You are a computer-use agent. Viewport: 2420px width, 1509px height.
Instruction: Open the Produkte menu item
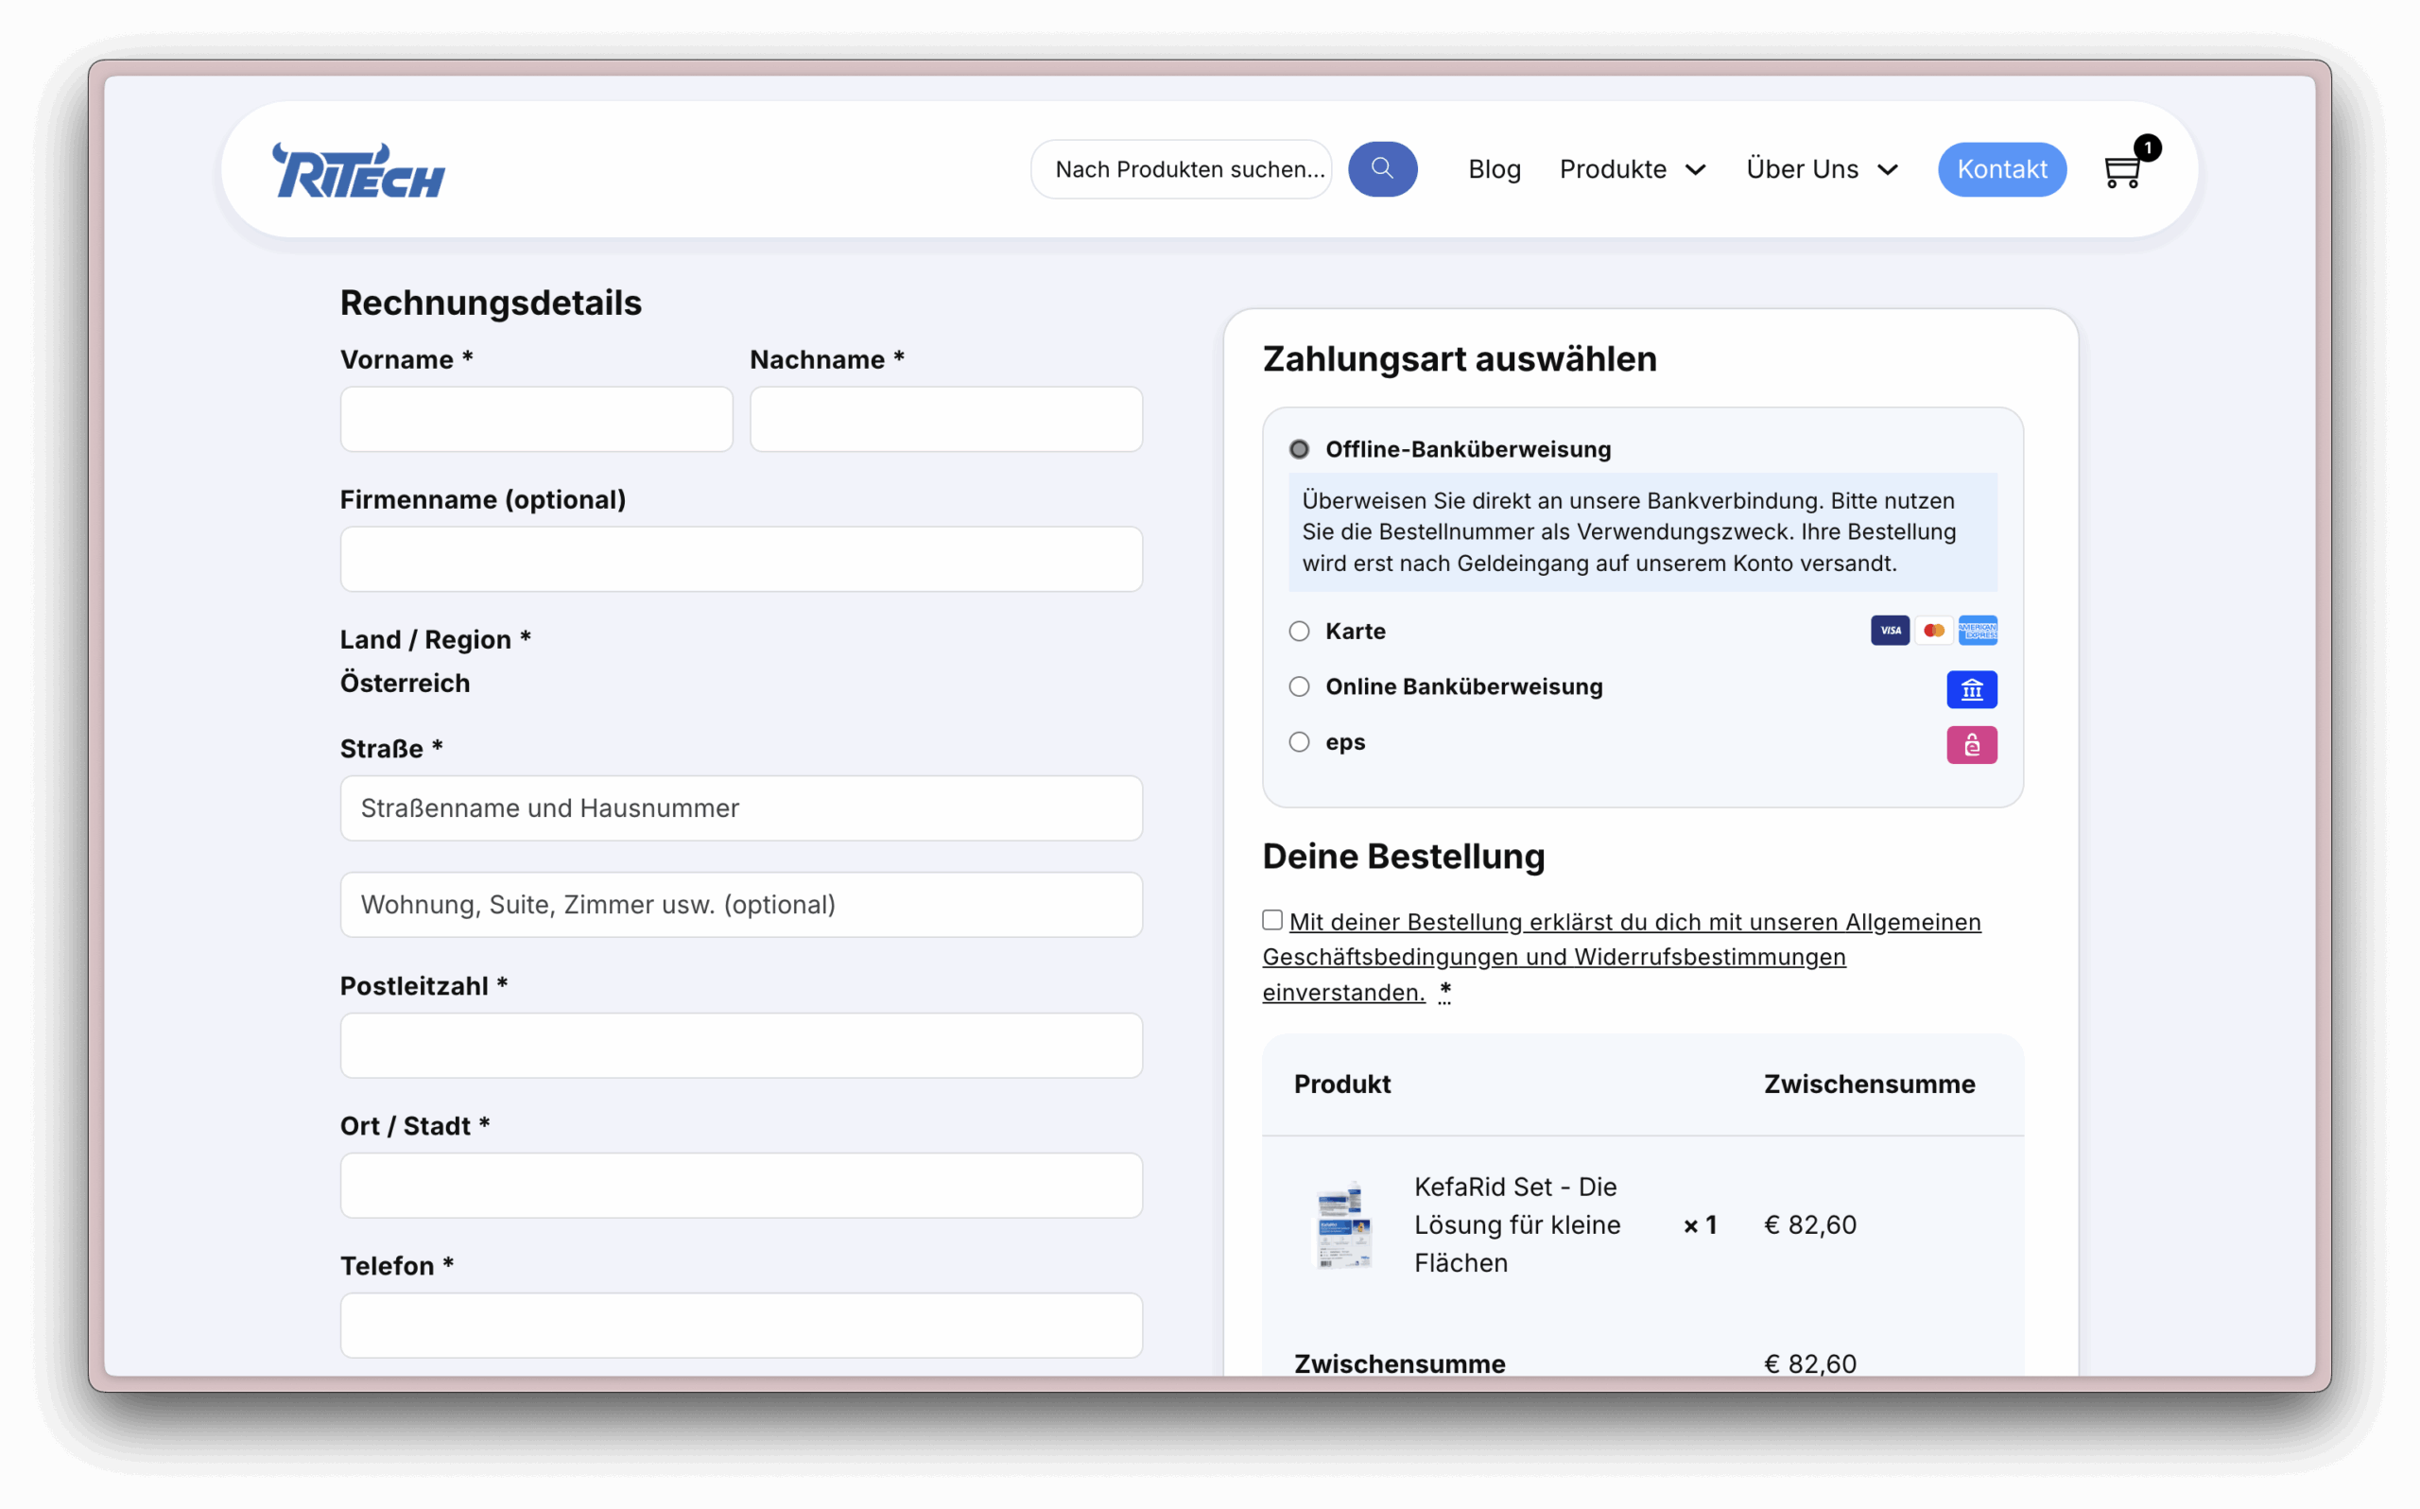(1612, 168)
